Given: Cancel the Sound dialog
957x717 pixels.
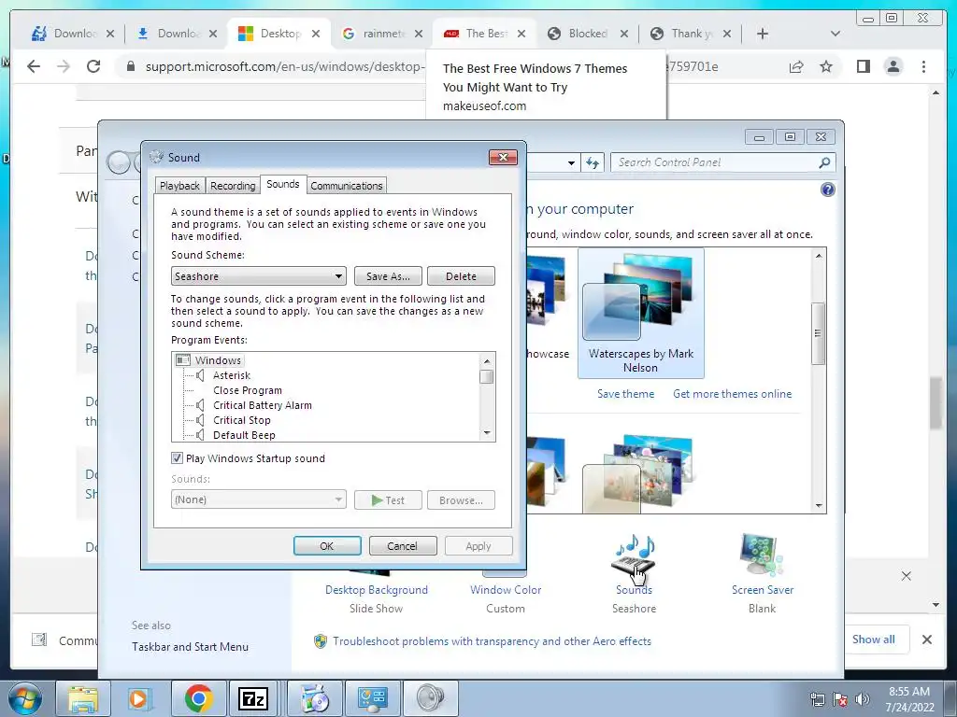Looking at the screenshot, I should point(403,545).
